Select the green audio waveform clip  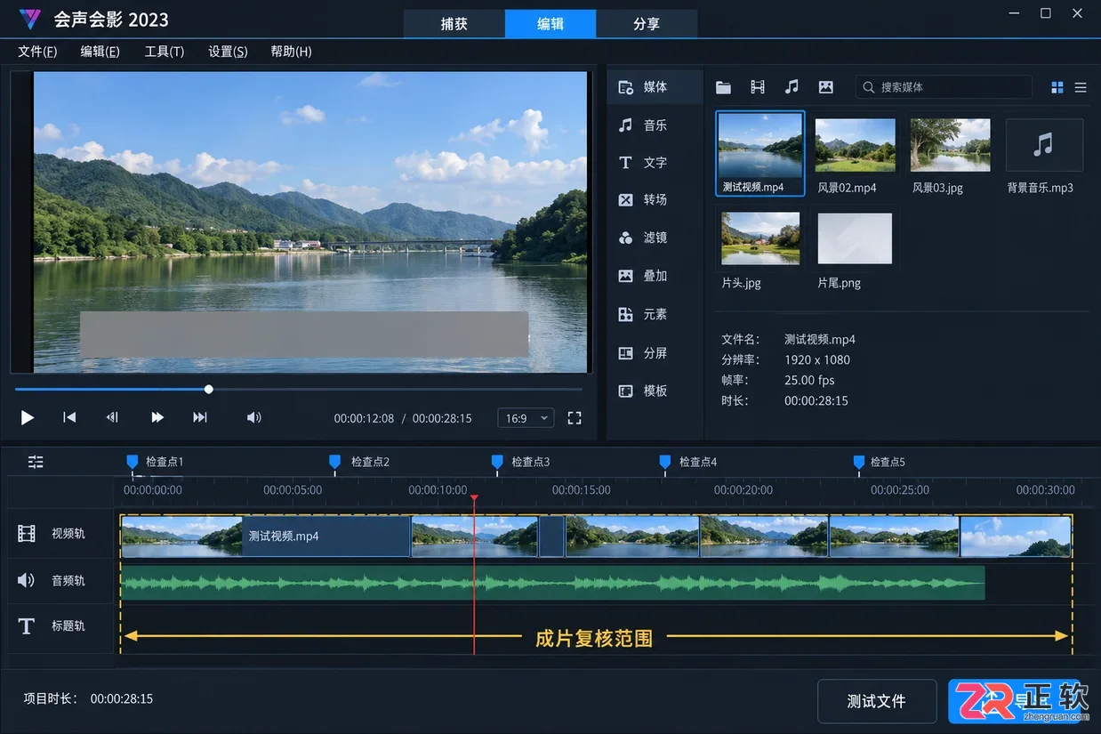[552, 583]
